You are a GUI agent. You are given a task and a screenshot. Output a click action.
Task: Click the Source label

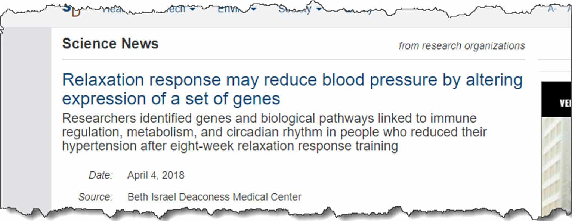click(x=96, y=197)
